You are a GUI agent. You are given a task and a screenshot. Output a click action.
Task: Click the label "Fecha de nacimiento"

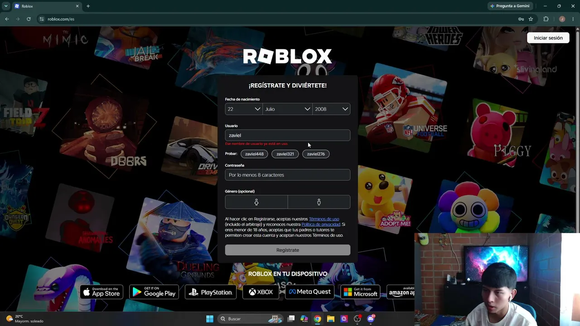242,99
